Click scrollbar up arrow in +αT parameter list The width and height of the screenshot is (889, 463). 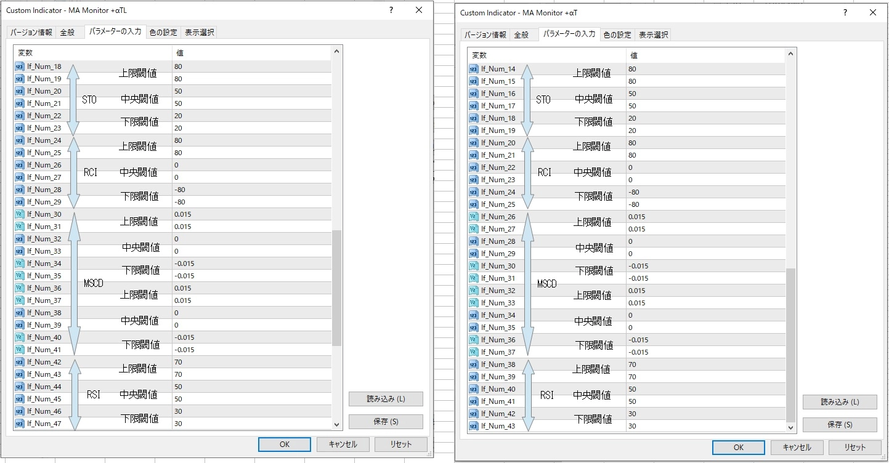pos(790,54)
